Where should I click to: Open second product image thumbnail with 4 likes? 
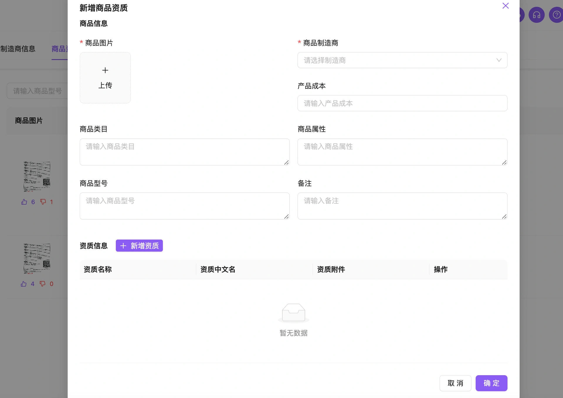click(x=37, y=259)
